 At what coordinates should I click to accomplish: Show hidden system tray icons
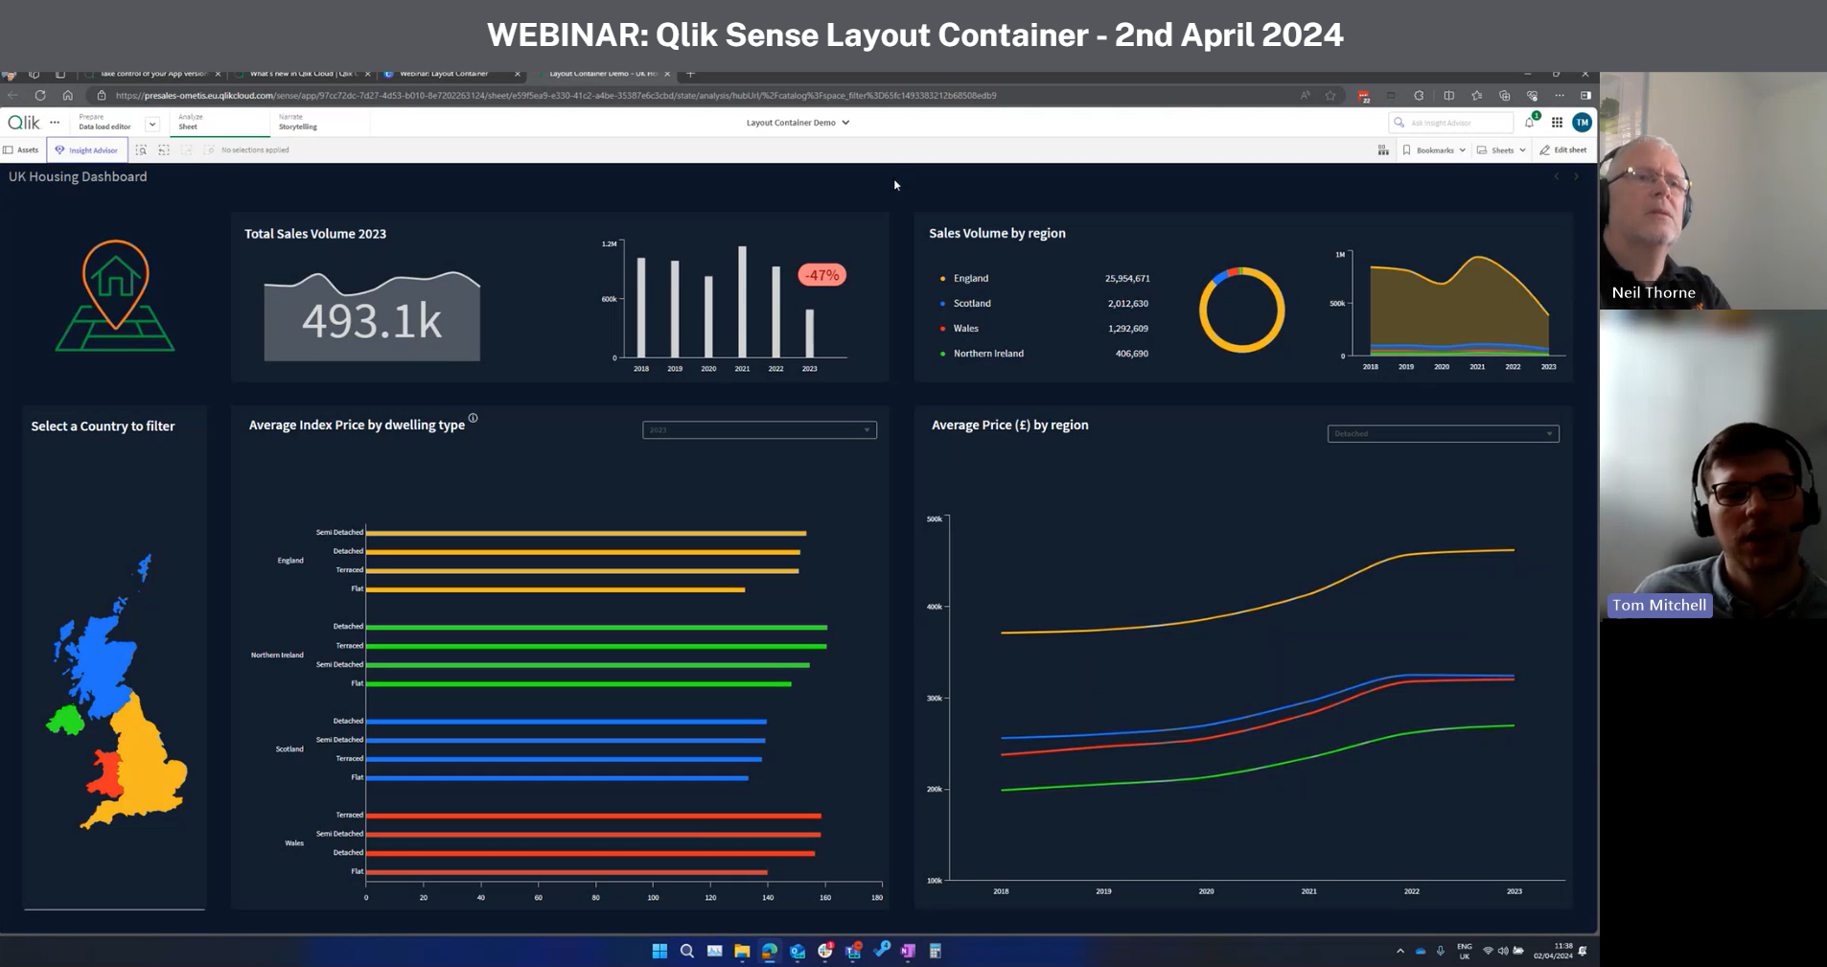(x=1400, y=952)
